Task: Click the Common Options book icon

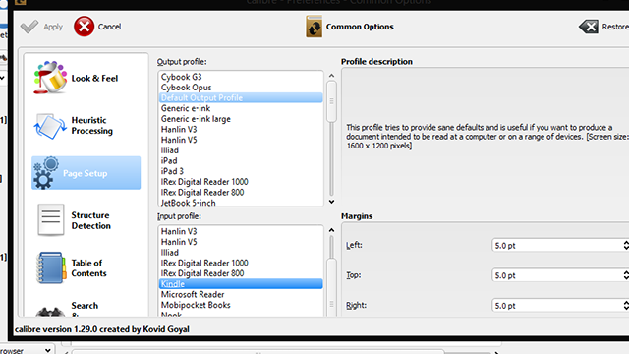Action: 314,27
